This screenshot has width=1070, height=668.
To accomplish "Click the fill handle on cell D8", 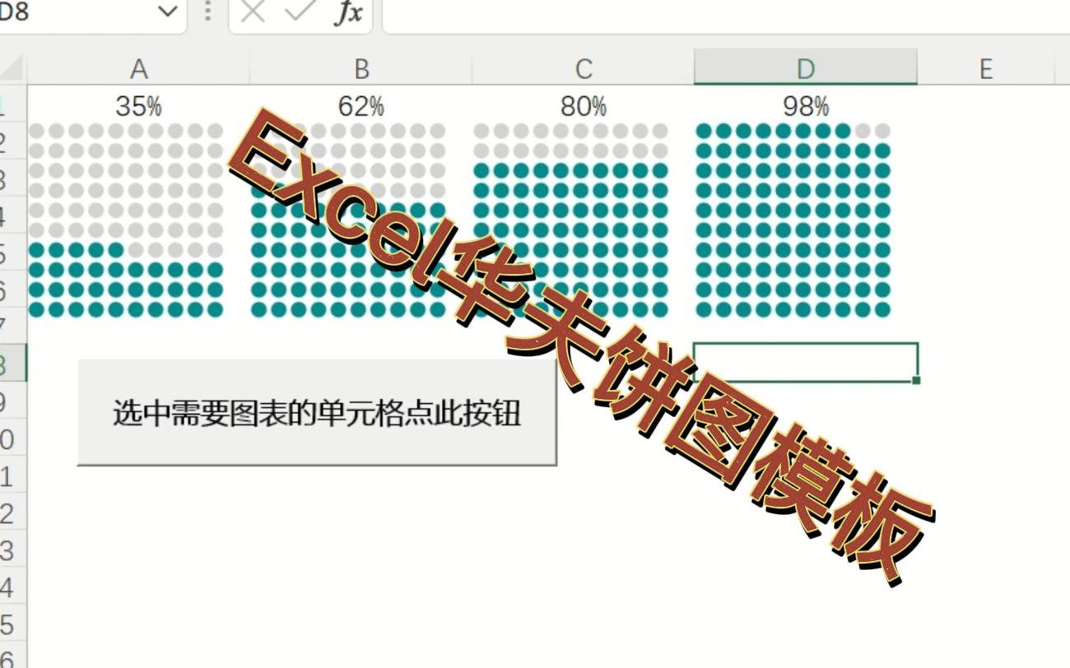I will pyautogui.click(x=916, y=378).
